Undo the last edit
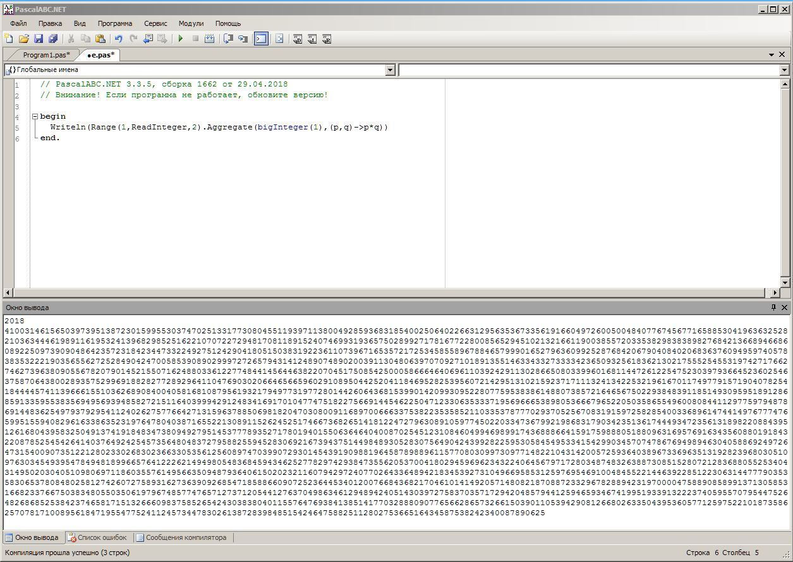Viewport: 793px width, 562px height. [x=118, y=39]
